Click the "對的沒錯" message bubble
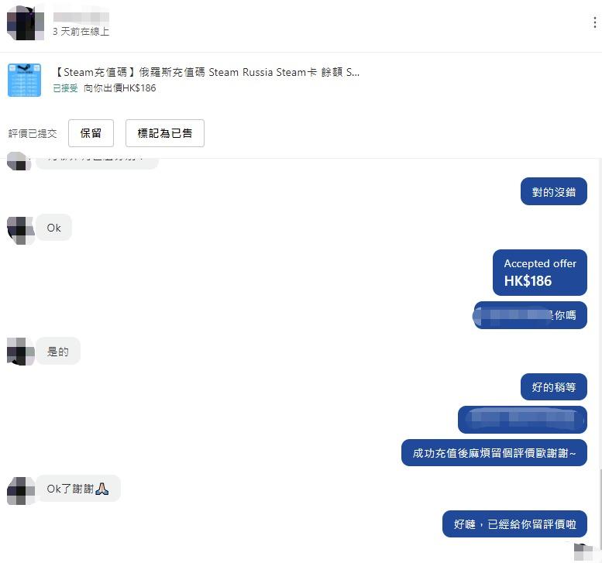The height and width of the screenshot is (563, 602). (x=553, y=192)
